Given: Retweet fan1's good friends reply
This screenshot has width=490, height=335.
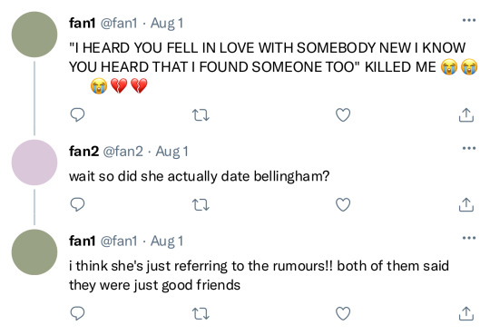Looking at the screenshot, I should point(201,314).
